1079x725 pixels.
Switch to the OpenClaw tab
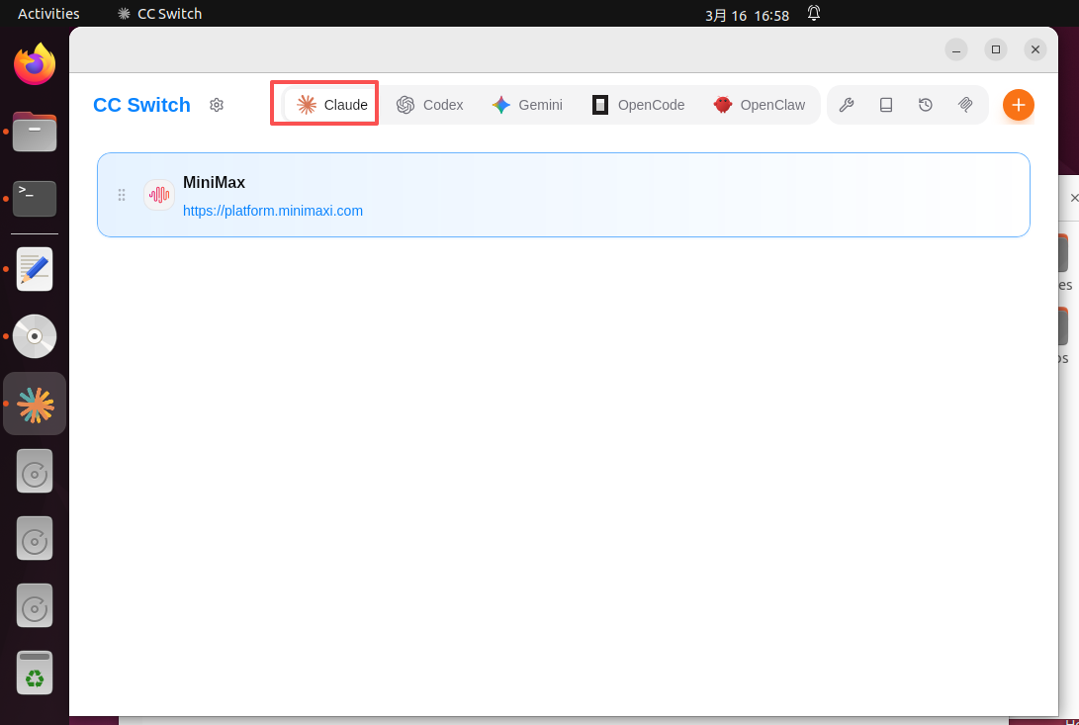[760, 105]
